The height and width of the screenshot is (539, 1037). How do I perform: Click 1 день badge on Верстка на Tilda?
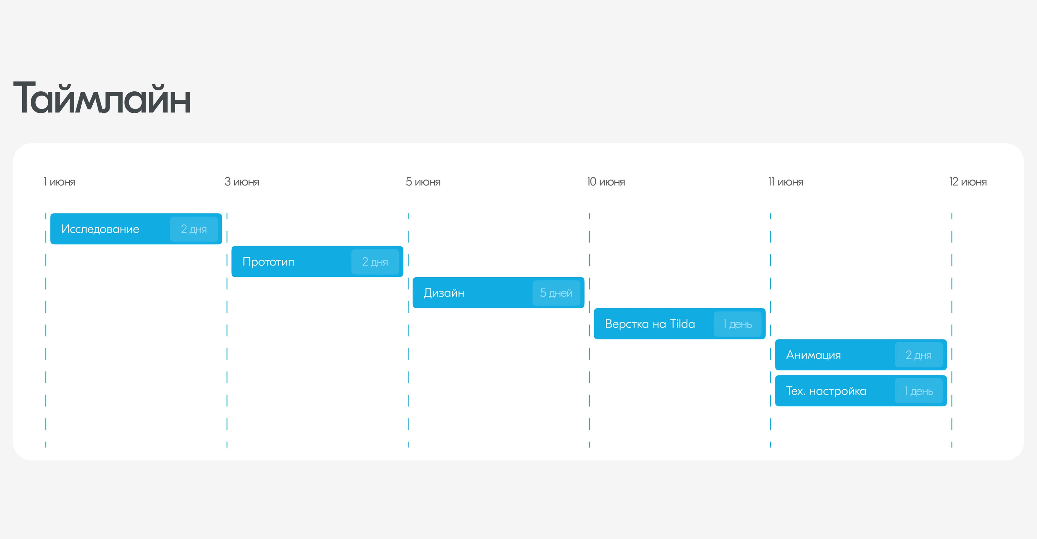737,324
